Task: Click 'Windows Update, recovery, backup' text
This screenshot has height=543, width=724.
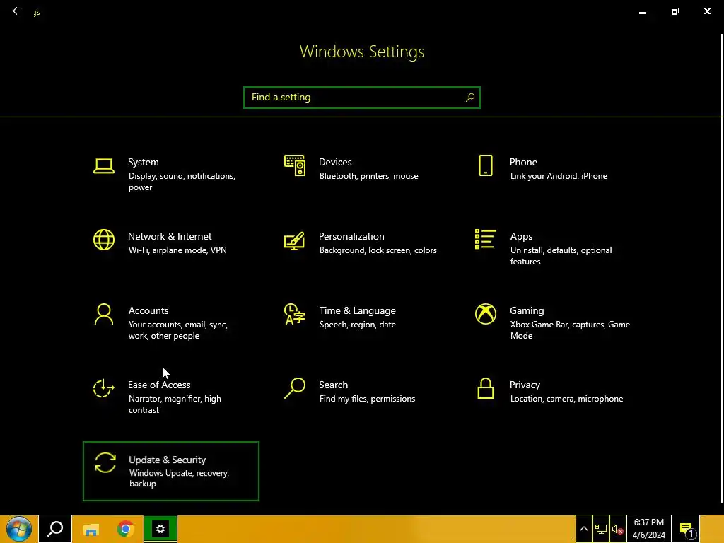Action: pos(179,479)
